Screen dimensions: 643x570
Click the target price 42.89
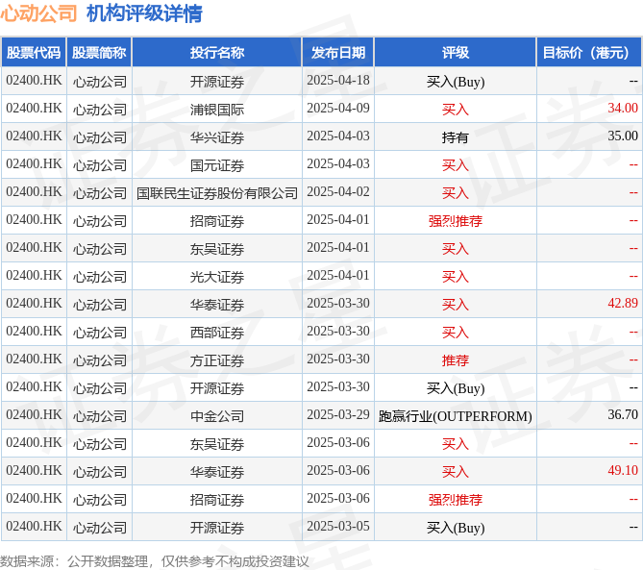tap(623, 303)
